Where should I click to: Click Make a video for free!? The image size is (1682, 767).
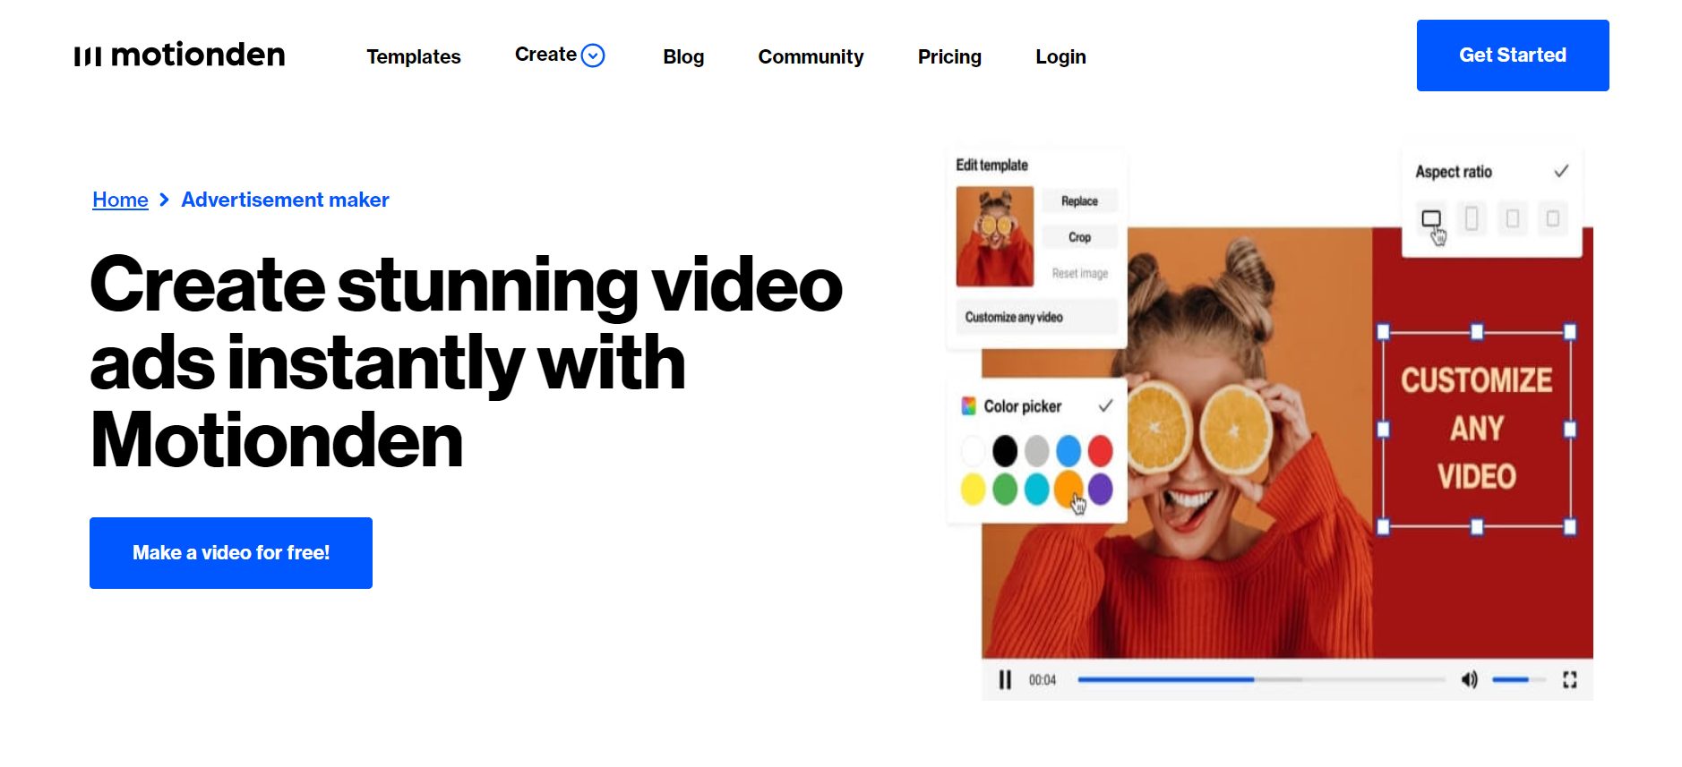click(x=231, y=553)
